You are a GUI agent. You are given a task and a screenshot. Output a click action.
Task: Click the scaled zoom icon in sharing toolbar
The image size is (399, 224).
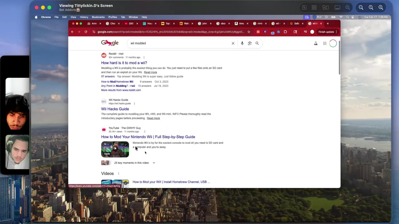[x=348, y=7]
